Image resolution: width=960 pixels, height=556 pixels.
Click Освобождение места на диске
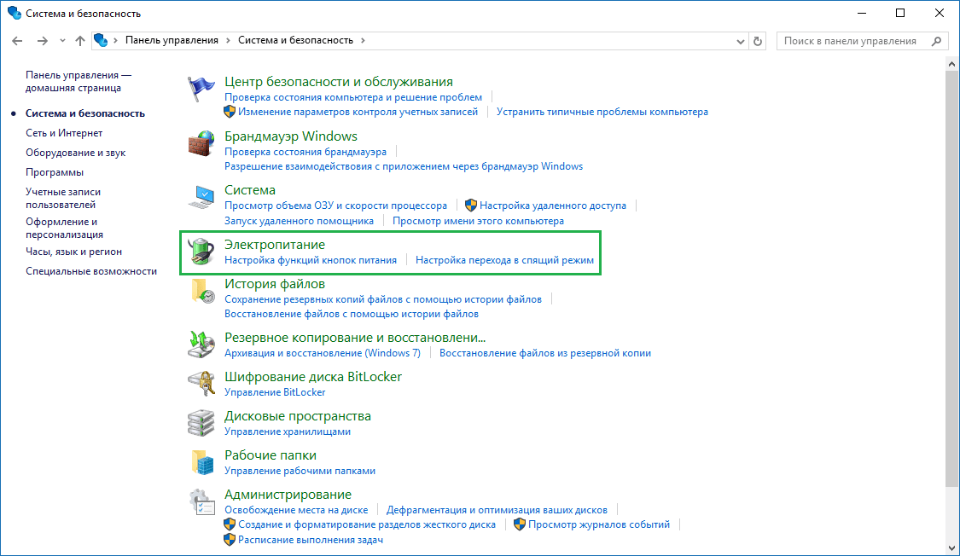pyautogui.click(x=296, y=509)
